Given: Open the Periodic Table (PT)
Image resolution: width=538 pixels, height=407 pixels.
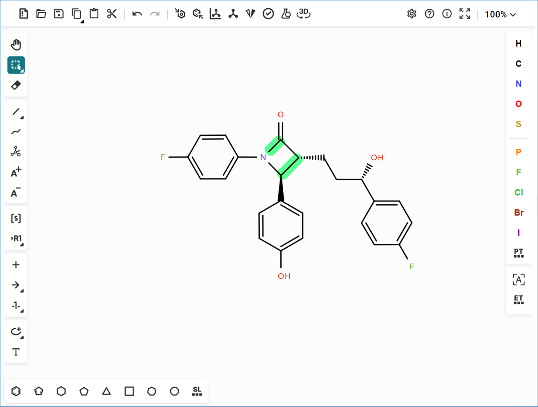Looking at the screenshot, I should pyautogui.click(x=519, y=253).
